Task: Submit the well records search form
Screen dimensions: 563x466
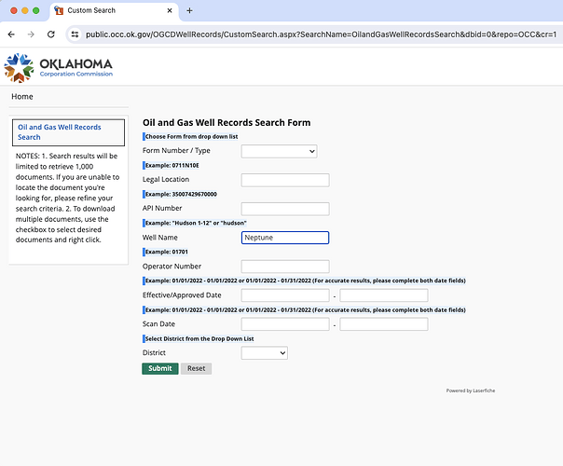Action: click(159, 368)
